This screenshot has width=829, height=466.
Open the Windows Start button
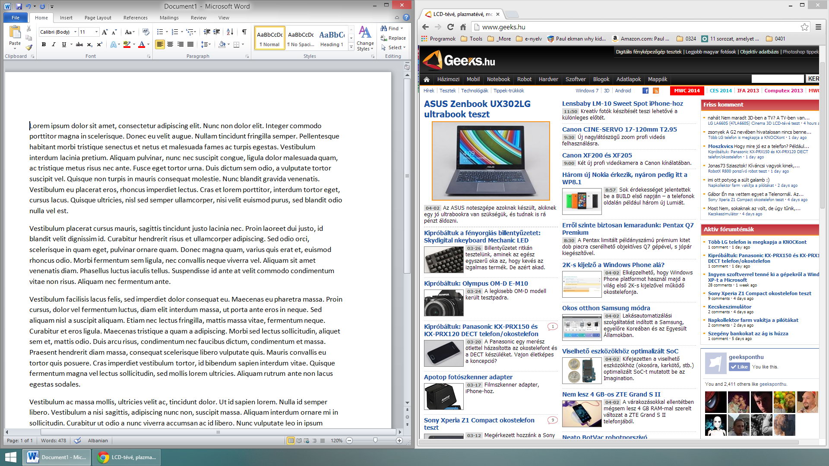[x=11, y=457]
